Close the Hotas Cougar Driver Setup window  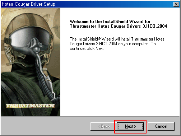click(176, 4)
